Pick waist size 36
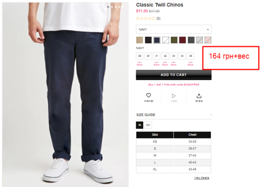 [x=191, y=56]
